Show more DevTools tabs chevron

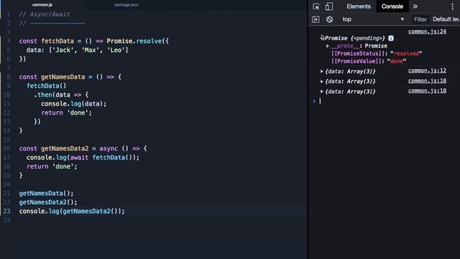tap(415, 6)
